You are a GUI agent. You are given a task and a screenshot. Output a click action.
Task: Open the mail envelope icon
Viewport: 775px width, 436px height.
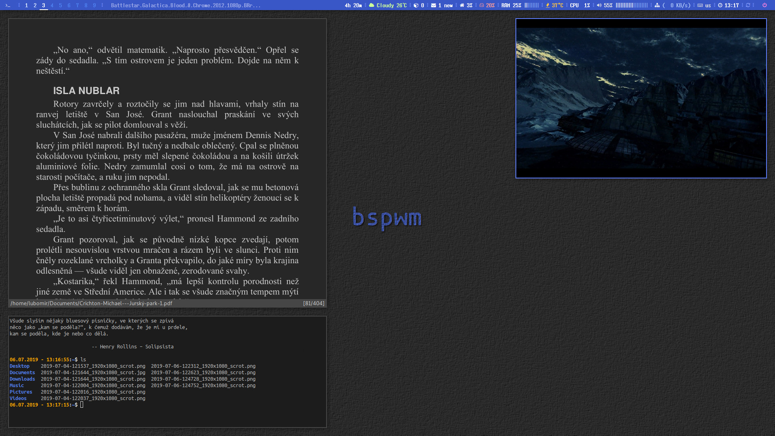[x=434, y=5]
